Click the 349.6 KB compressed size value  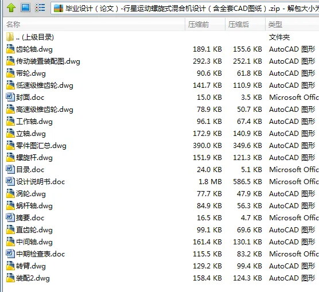247,146
